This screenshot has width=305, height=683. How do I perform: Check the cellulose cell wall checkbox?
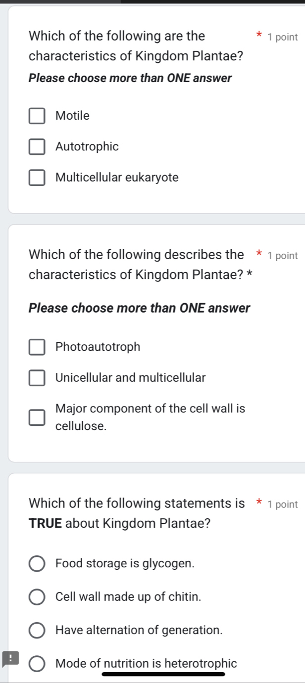pyautogui.click(x=37, y=417)
